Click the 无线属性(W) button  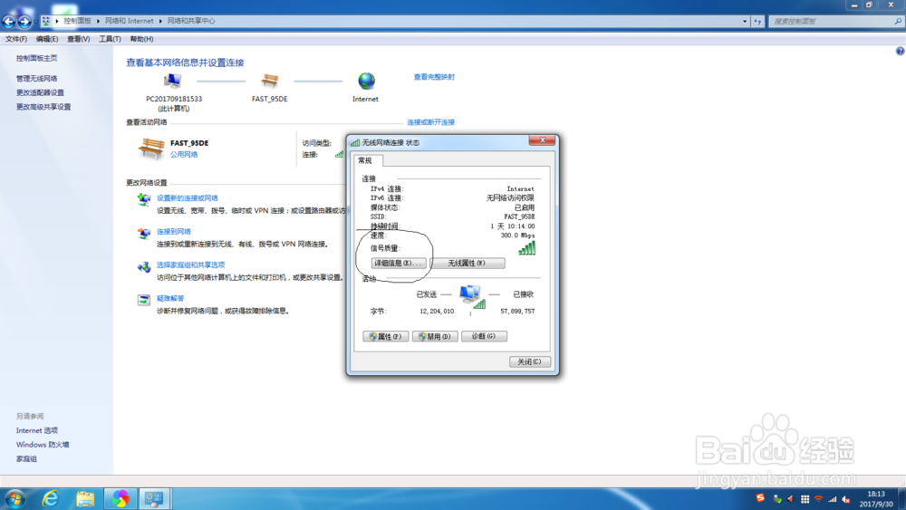point(467,264)
